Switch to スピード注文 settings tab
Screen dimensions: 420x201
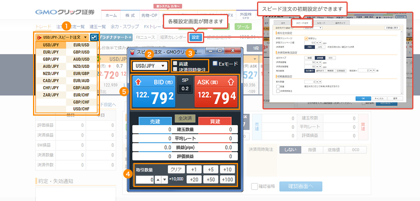tap(302, 23)
